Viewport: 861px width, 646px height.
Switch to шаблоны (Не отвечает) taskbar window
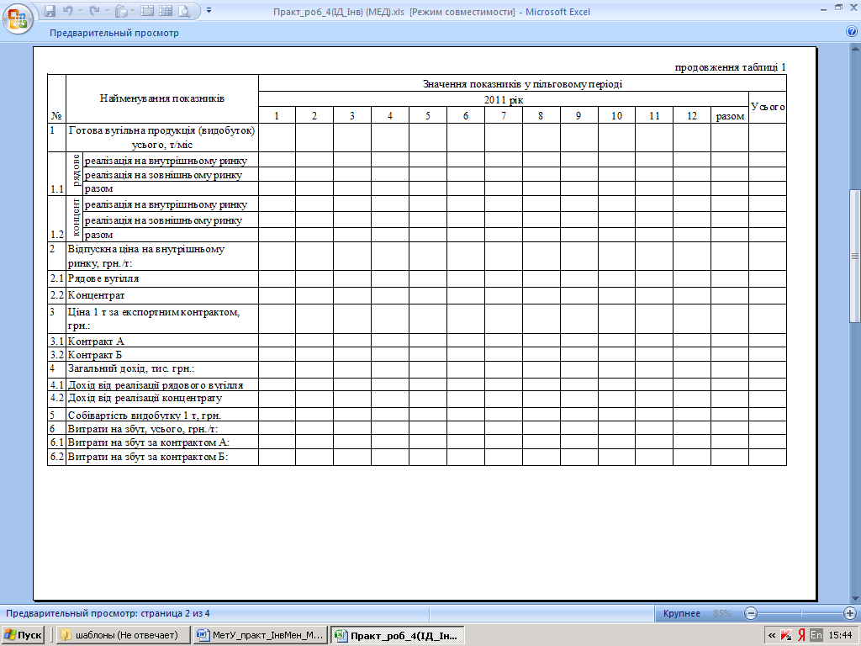point(124,635)
